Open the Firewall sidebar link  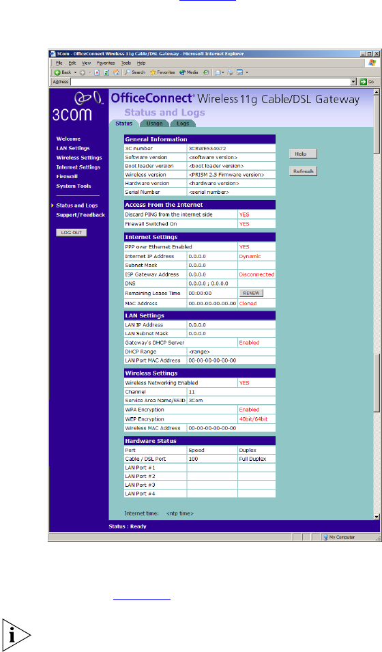pyautogui.click(x=67, y=176)
